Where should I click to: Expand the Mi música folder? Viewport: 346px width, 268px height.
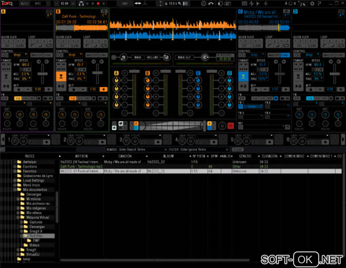18,199
